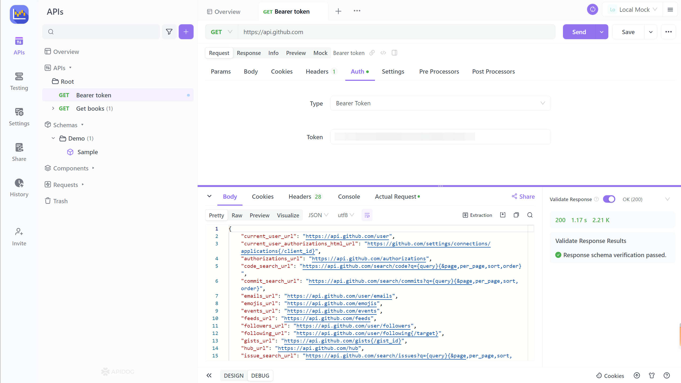
Task: Open the Share panel from the sidebar
Action: tap(19, 151)
